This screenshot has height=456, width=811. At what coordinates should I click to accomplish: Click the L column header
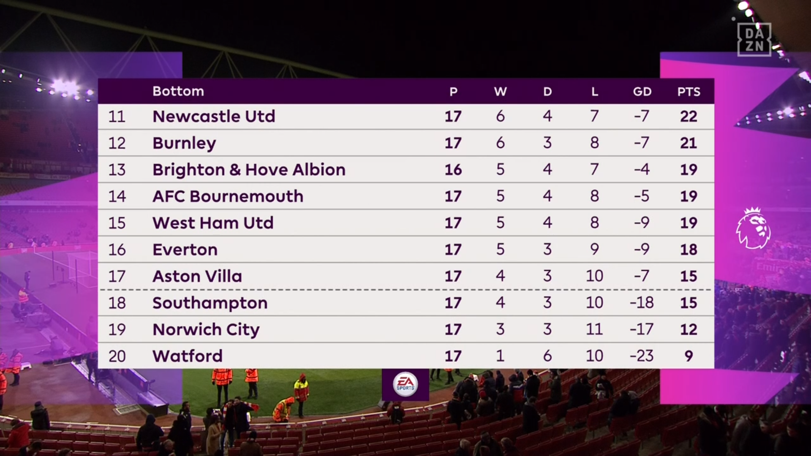594,92
